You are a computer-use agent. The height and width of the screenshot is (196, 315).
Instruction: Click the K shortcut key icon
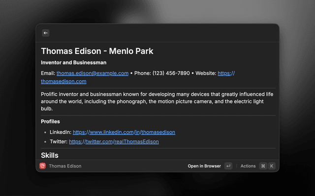(x=271, y=166)
